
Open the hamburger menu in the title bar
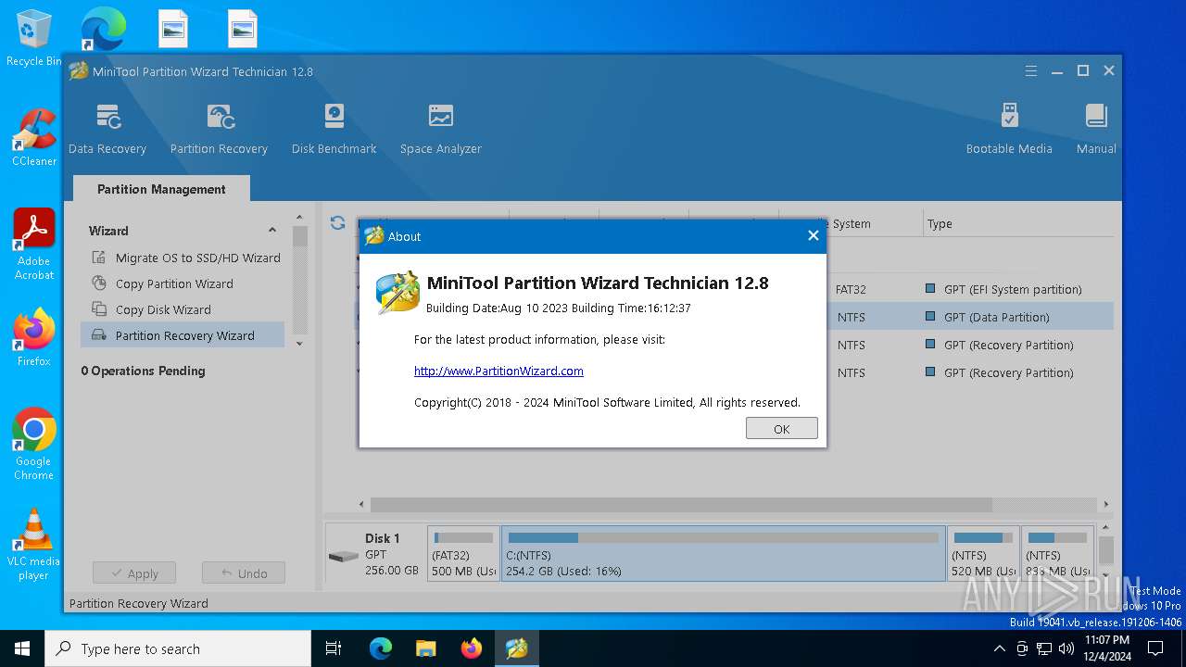tap(1031, 71)
